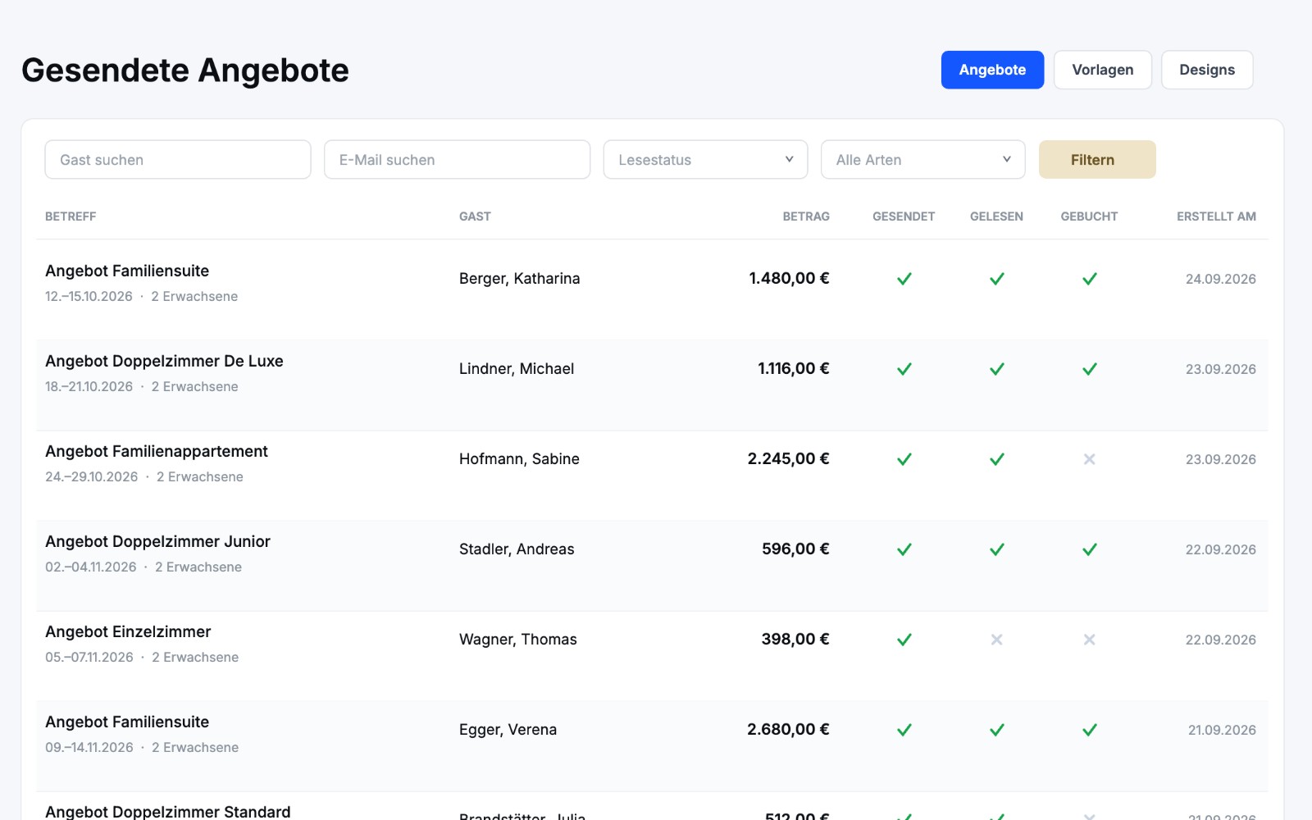Click amount 2.680,00 €
The height and width of the screenshot is (820, 1312).
pos(788,730)
